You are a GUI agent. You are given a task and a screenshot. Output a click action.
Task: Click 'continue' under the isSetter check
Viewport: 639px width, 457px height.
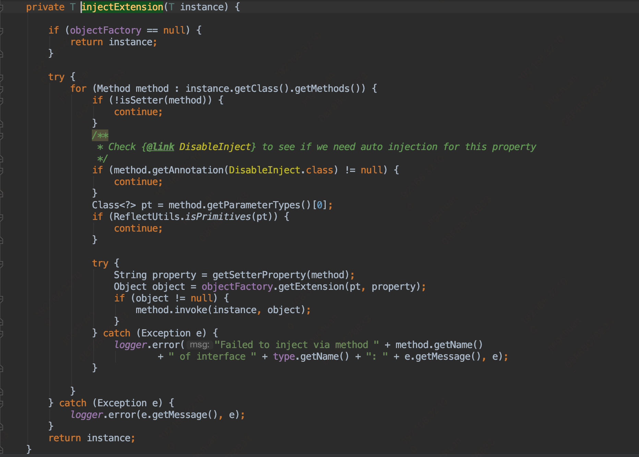tap(136, 112)
